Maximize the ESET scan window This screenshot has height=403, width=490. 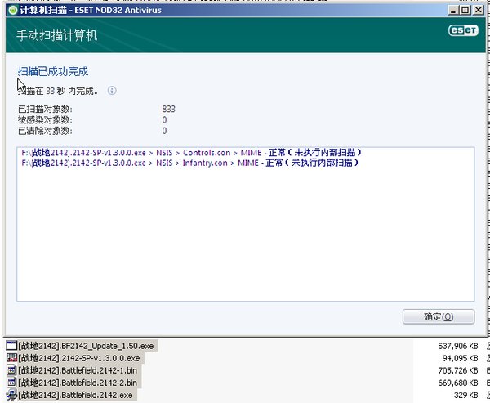[x=465, y=10]
